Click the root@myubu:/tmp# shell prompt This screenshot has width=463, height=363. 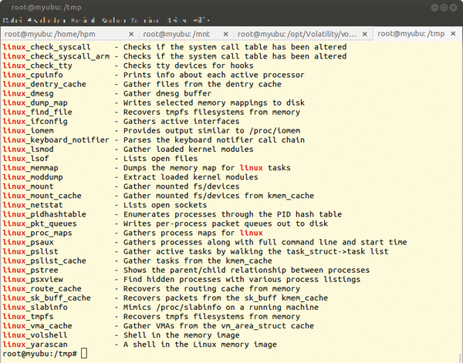(x=39, y=354)
